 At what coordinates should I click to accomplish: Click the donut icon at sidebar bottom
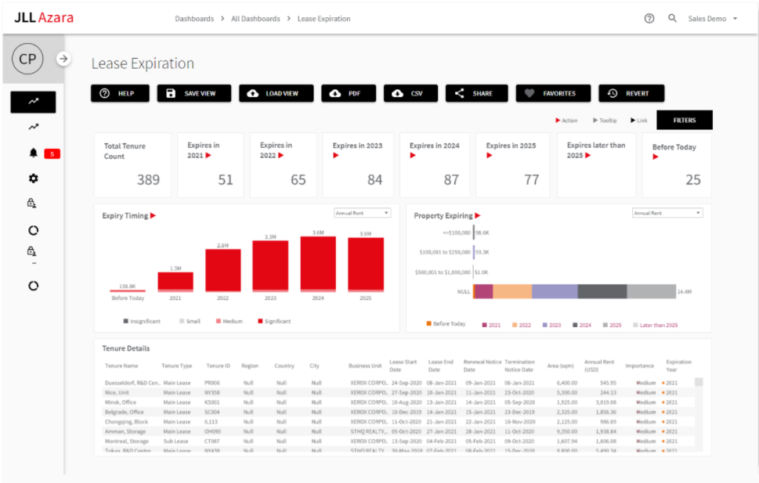(x=33, y=286)
